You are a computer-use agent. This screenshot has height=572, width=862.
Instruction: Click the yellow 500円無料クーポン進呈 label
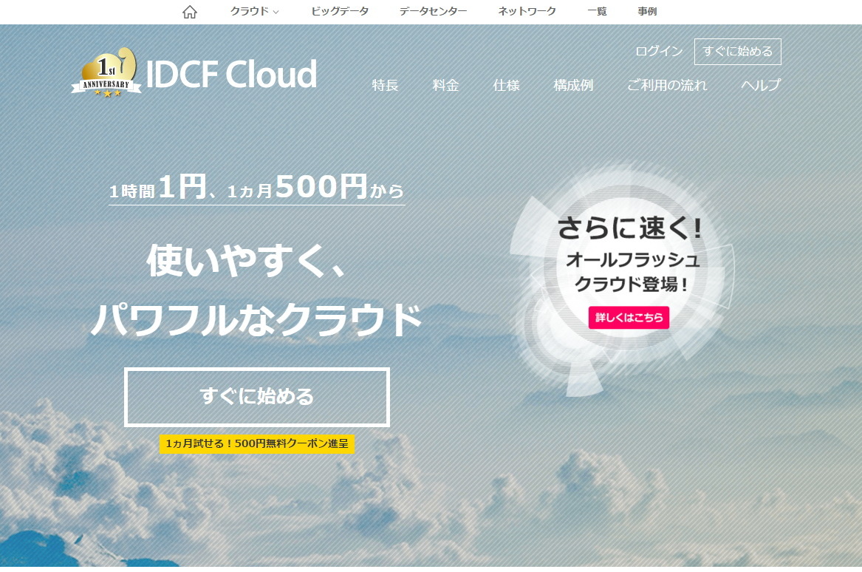(257, 444)
